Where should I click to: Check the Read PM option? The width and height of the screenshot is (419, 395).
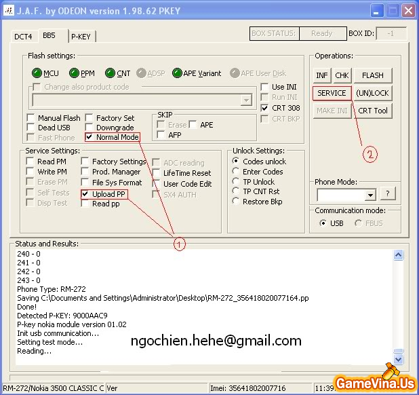(x=30, y=162)
